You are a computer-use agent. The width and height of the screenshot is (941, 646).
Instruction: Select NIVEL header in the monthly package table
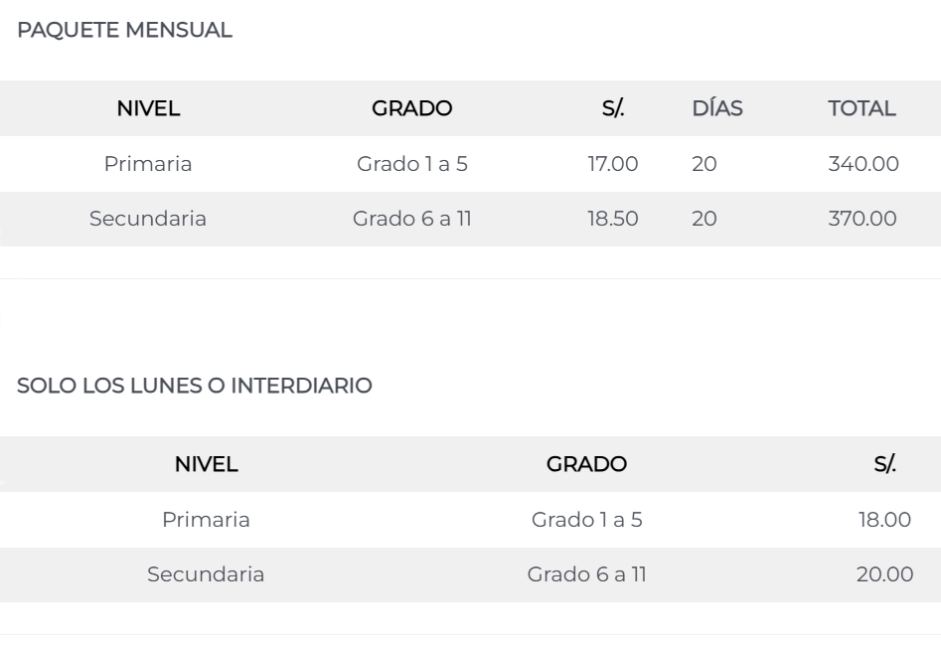(x=148, y=109)
